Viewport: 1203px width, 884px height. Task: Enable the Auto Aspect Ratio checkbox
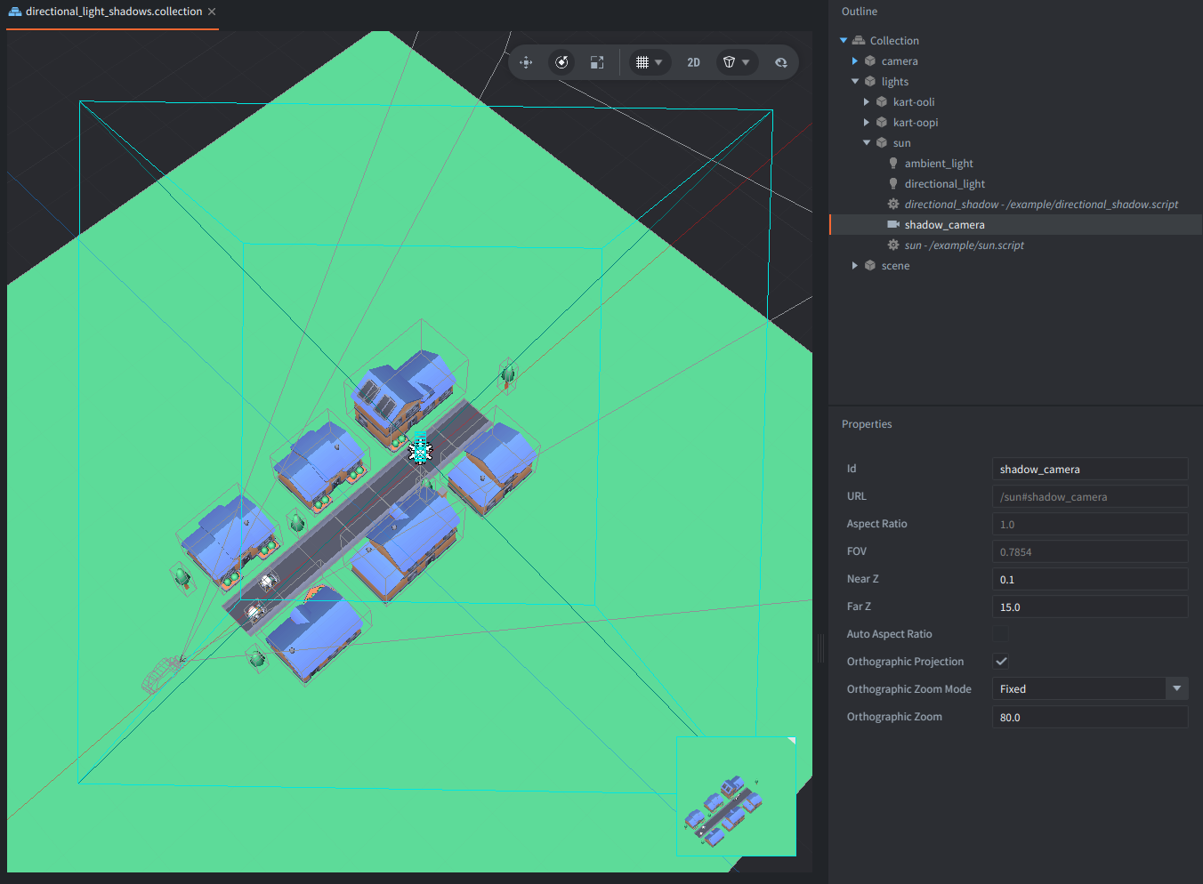click(1001, 633)
